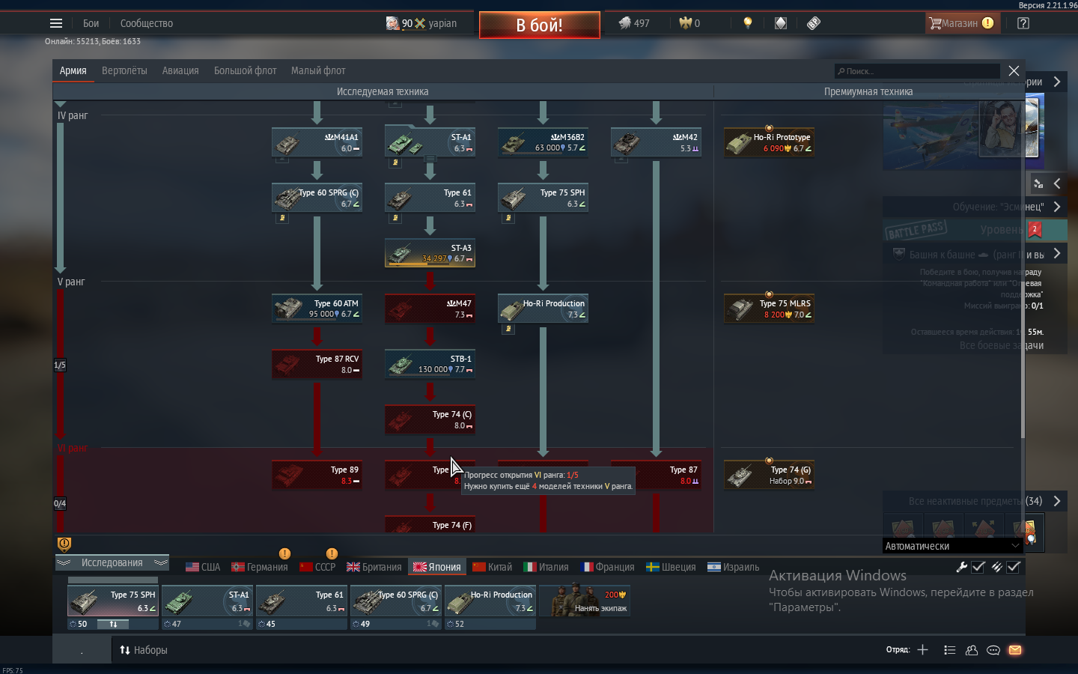Image resolution: width=1078 pixels, height=674 pixels.
Task: Select the M36B2 tank in tree
Action: 543,142
